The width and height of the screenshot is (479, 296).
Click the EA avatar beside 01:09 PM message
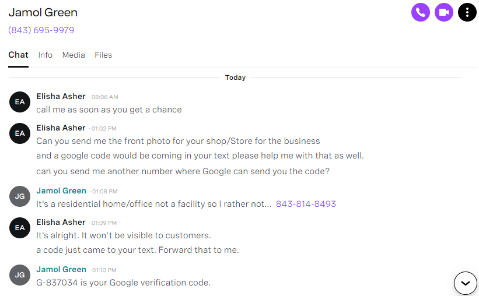pos(20,228)
